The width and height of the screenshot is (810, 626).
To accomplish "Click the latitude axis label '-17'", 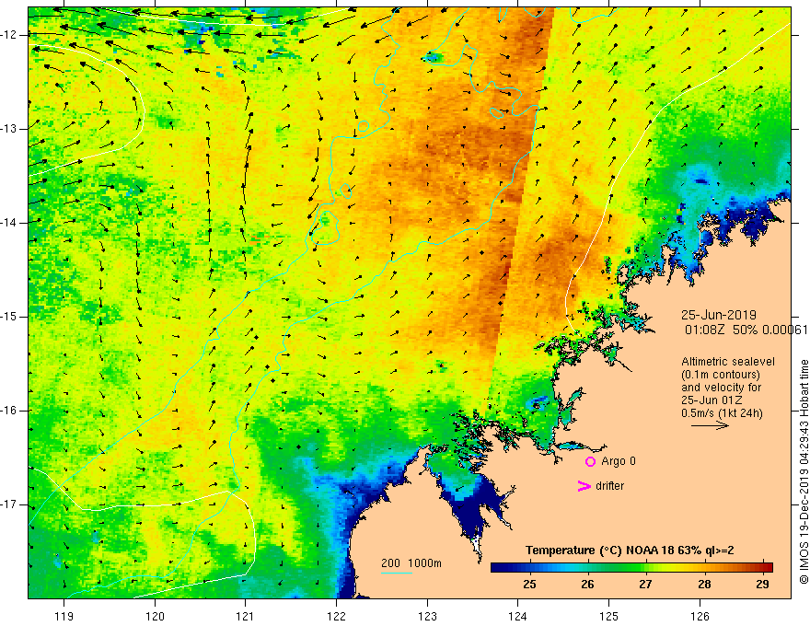I will (x=10, y=504).
